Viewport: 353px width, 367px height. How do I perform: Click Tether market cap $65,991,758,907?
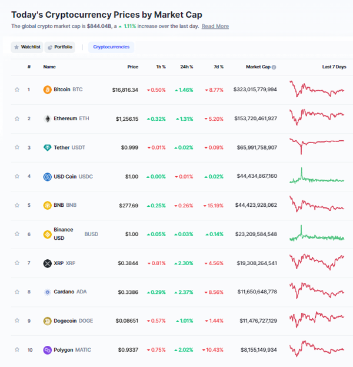257,148
